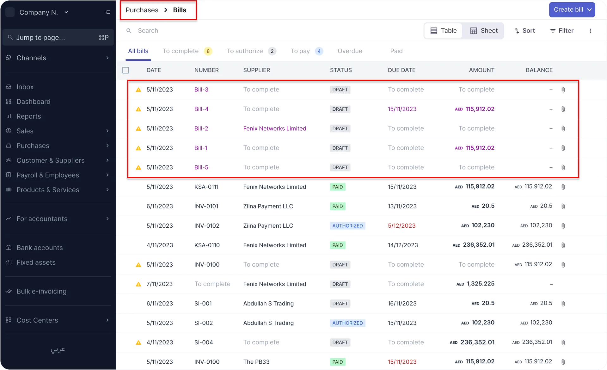Select all bills with the header checkbox
Screen dimensions: 607x370
(x=126, y=70)
